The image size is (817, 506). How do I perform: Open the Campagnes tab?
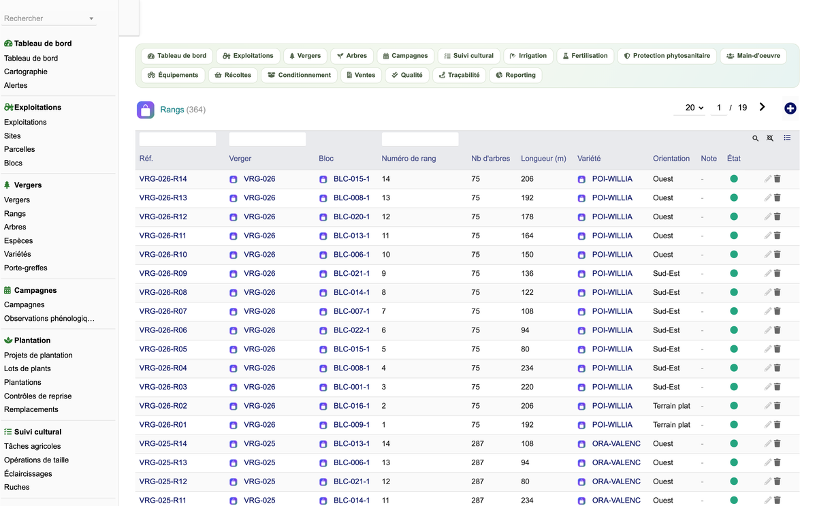point(405,56)
